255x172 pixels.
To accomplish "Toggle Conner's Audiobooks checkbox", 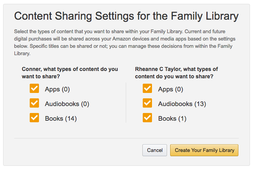I will coord(34,103).
